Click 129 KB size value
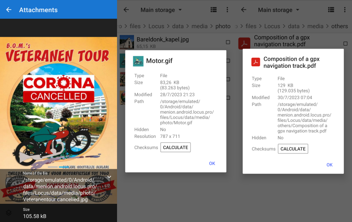 [285, 85]
